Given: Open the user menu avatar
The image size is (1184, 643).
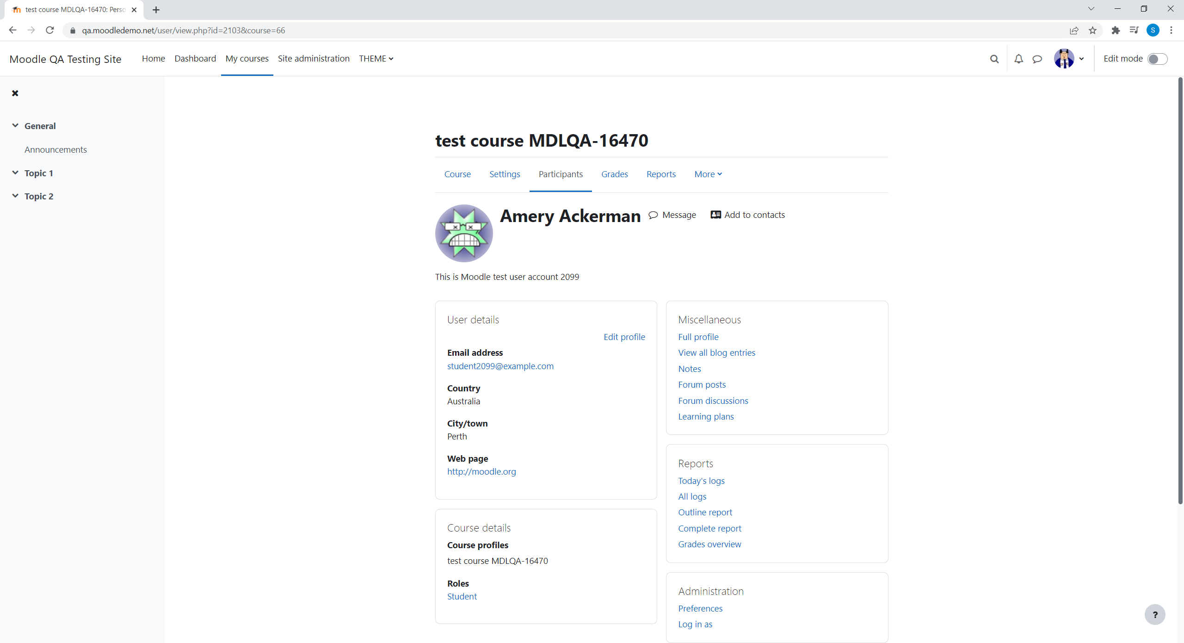Looking at the screenshot, I should point(1064,59).
